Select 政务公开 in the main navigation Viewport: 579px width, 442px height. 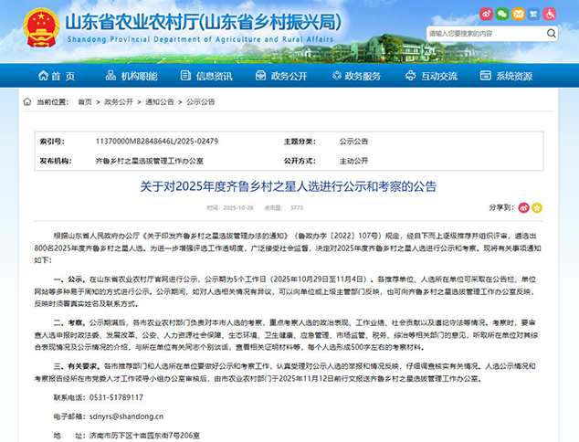(x=281, y=76)
